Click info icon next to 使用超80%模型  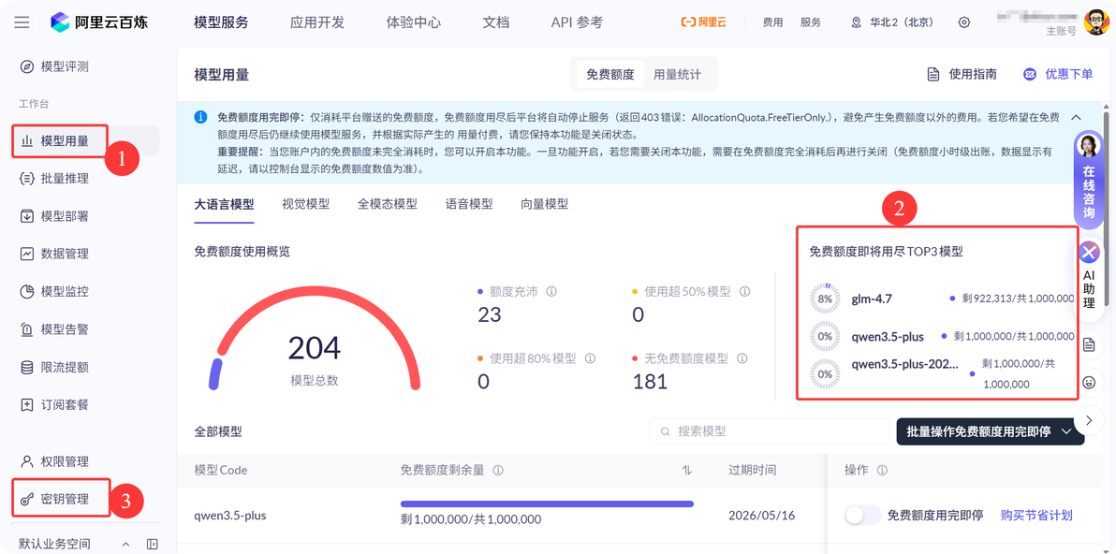point(589,359)
